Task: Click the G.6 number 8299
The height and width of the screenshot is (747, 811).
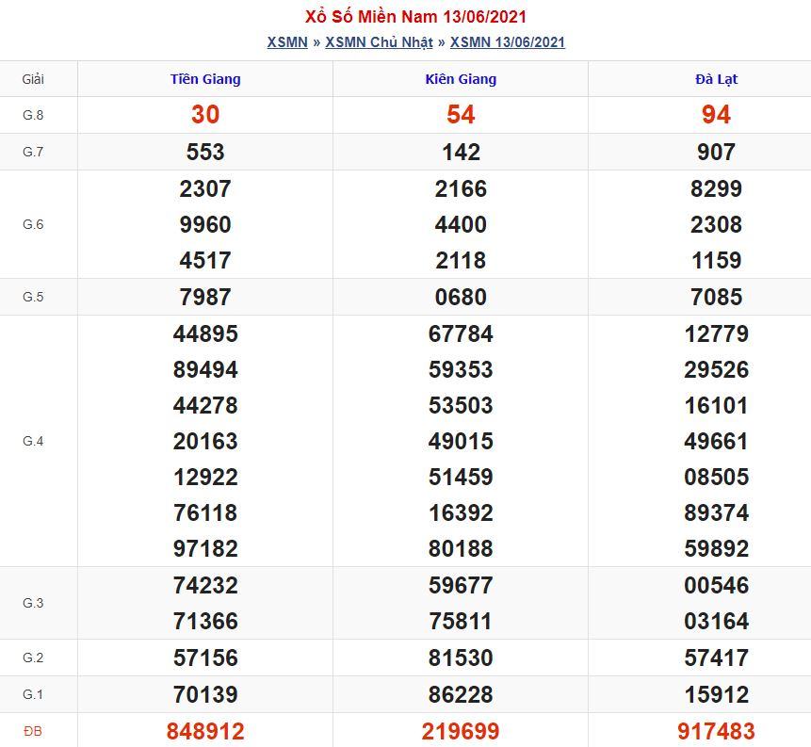Action: pyautogui.click(x=717, y=188)
